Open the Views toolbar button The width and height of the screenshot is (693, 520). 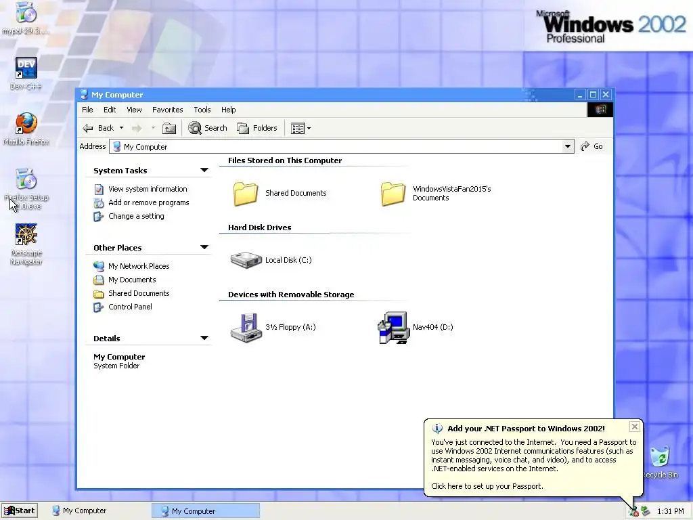(x=301, y=128)
